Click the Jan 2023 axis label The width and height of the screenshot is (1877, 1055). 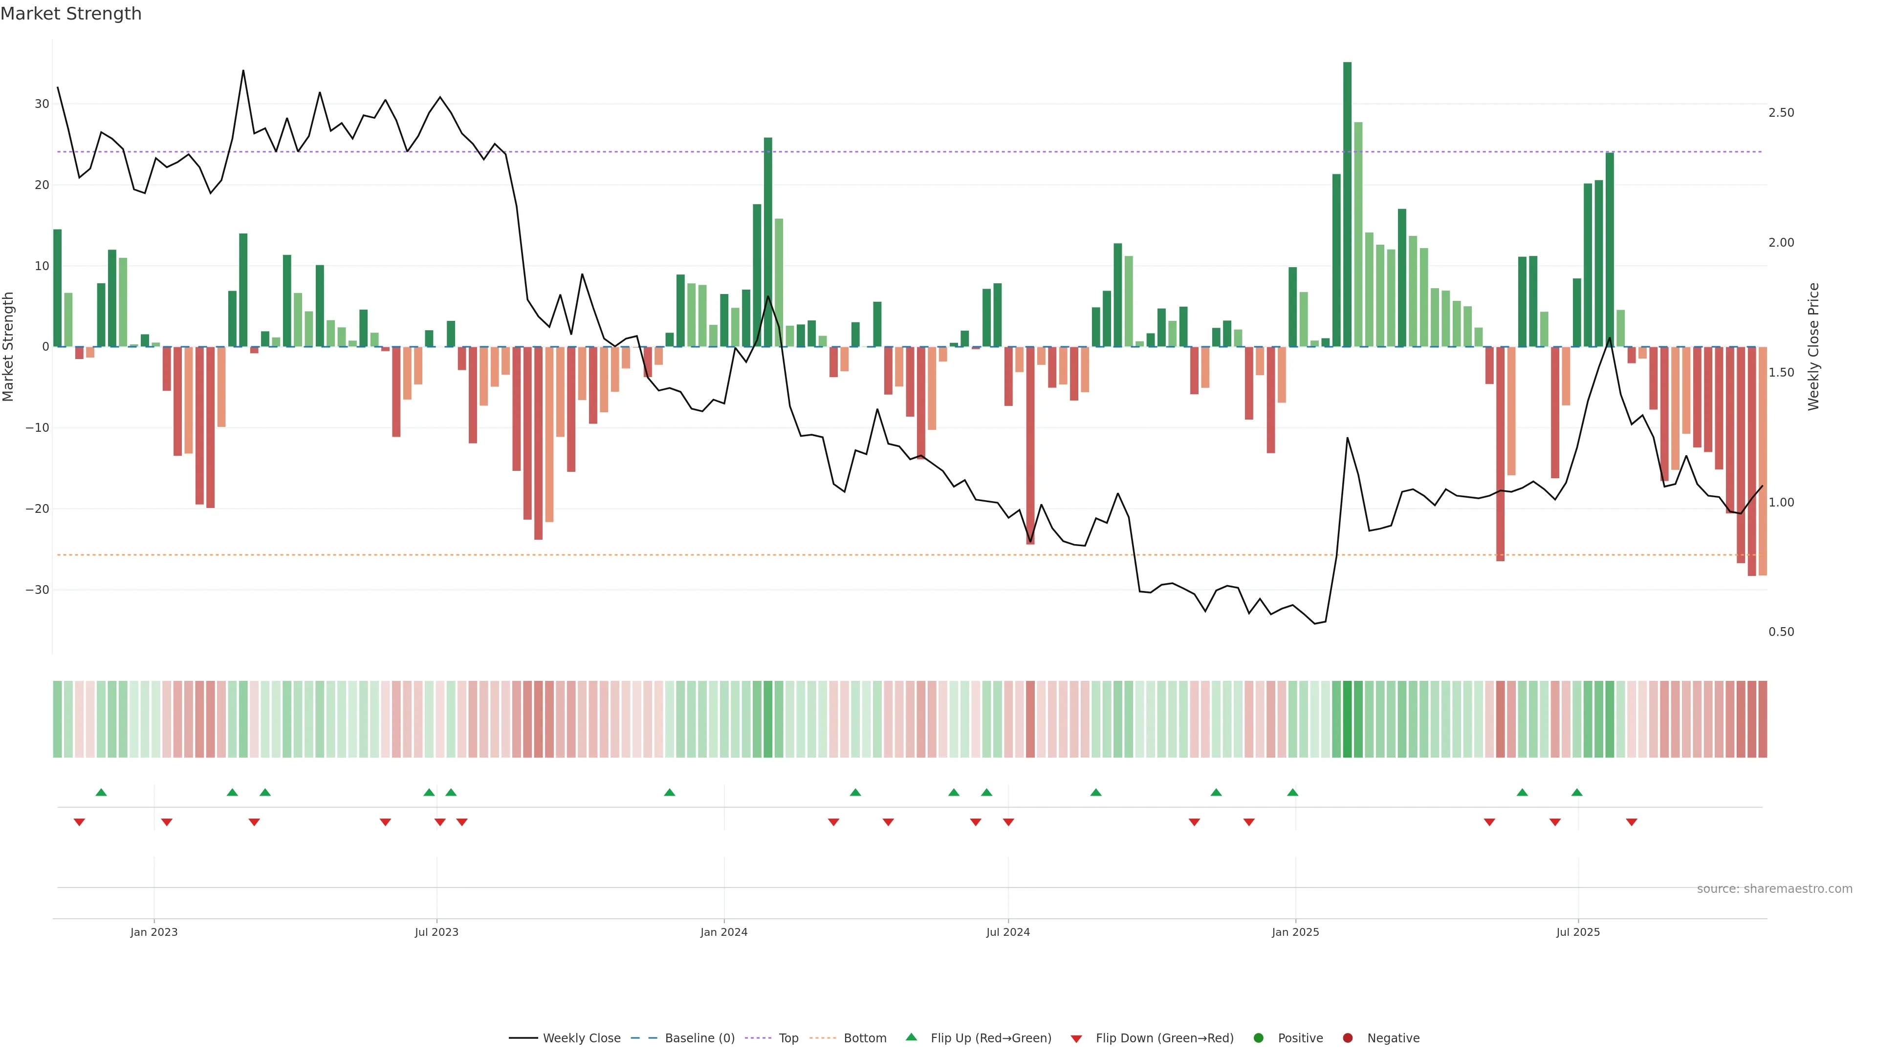click(154, 932)
